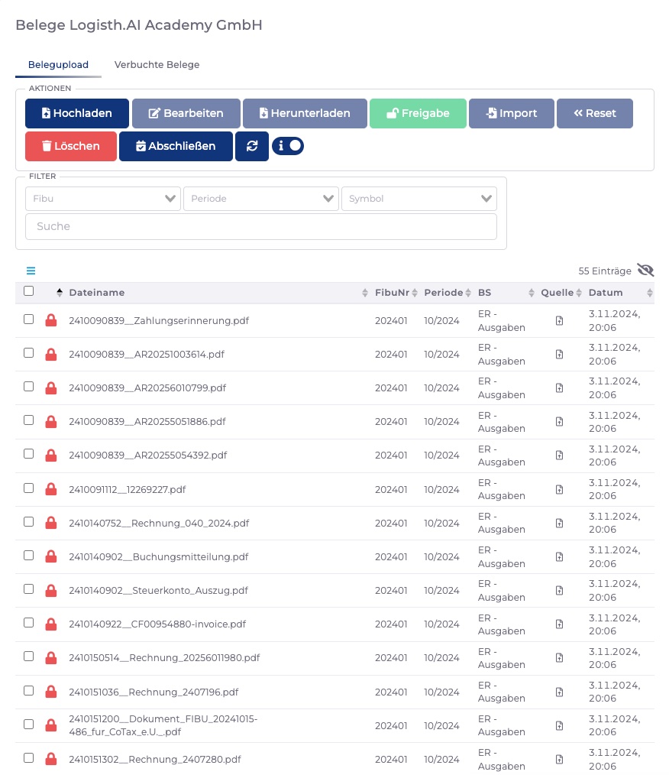Viewport: 669px width, 775px height.
Task: Select checkbox for Steuerkonto_Auszug.pdf
Action: tap(28, 589)
